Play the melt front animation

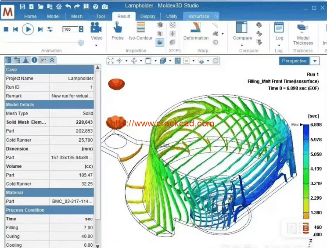point(28,29)
